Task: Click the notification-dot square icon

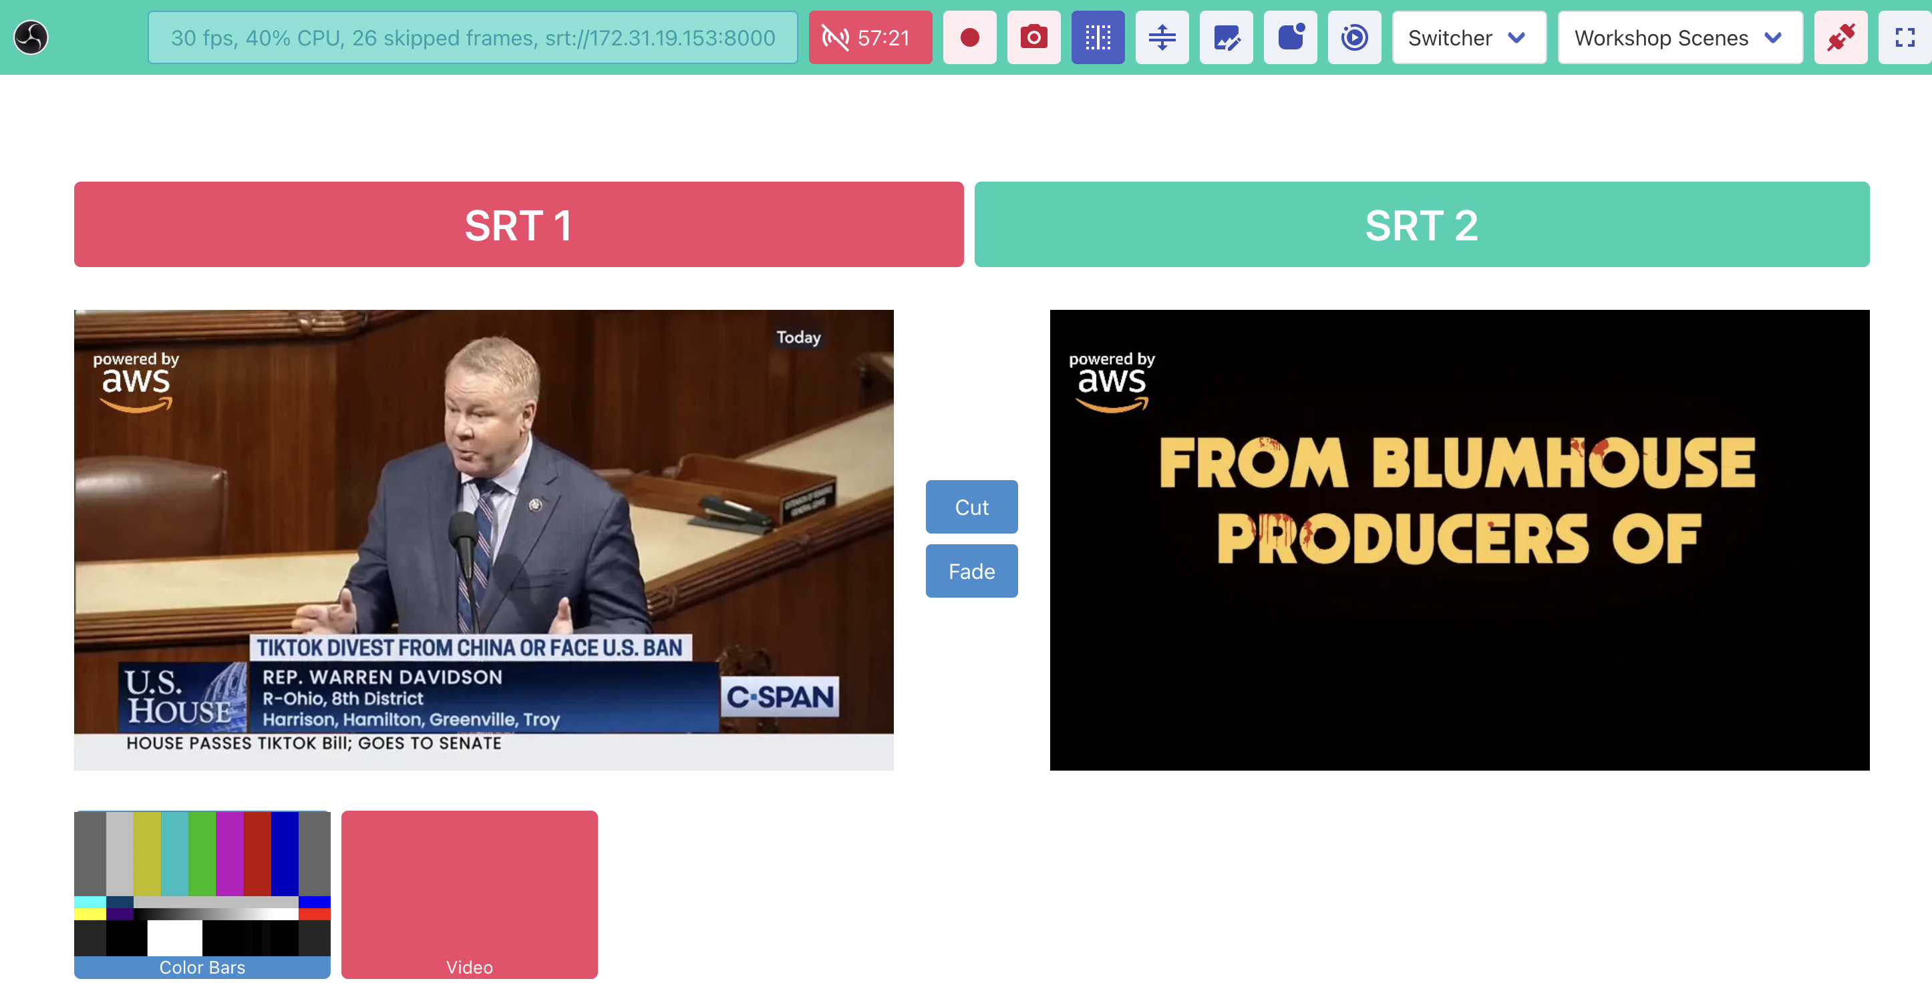Action: point(1290,37)
